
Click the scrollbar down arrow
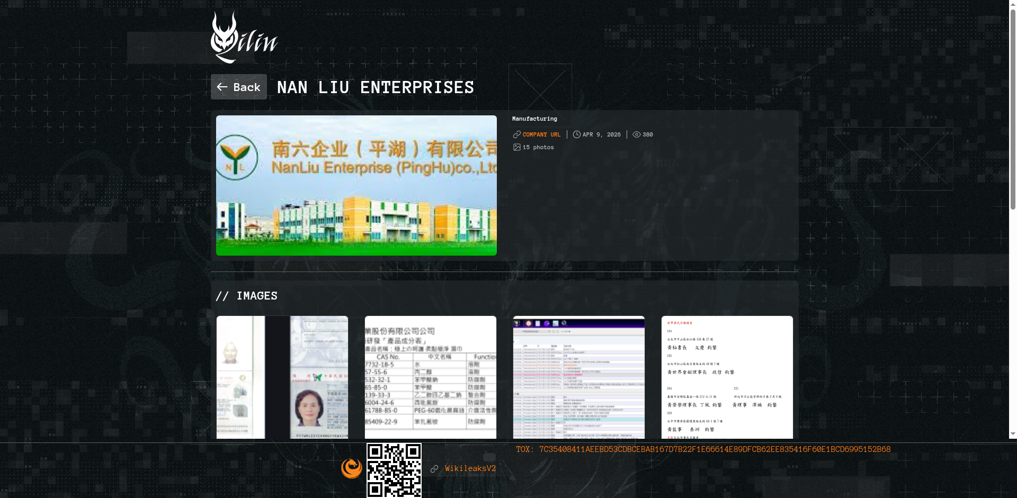1013,434
